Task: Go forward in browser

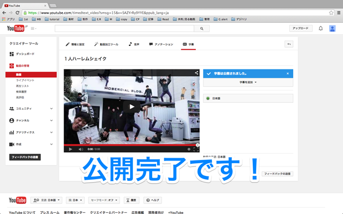Action: coord(11,13)
